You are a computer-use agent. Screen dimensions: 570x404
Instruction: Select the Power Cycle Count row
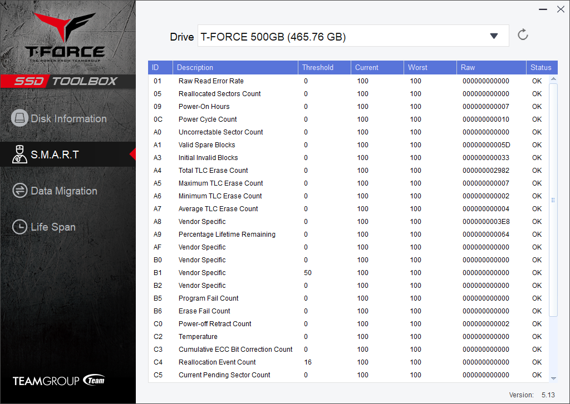[x=348, y=119]
